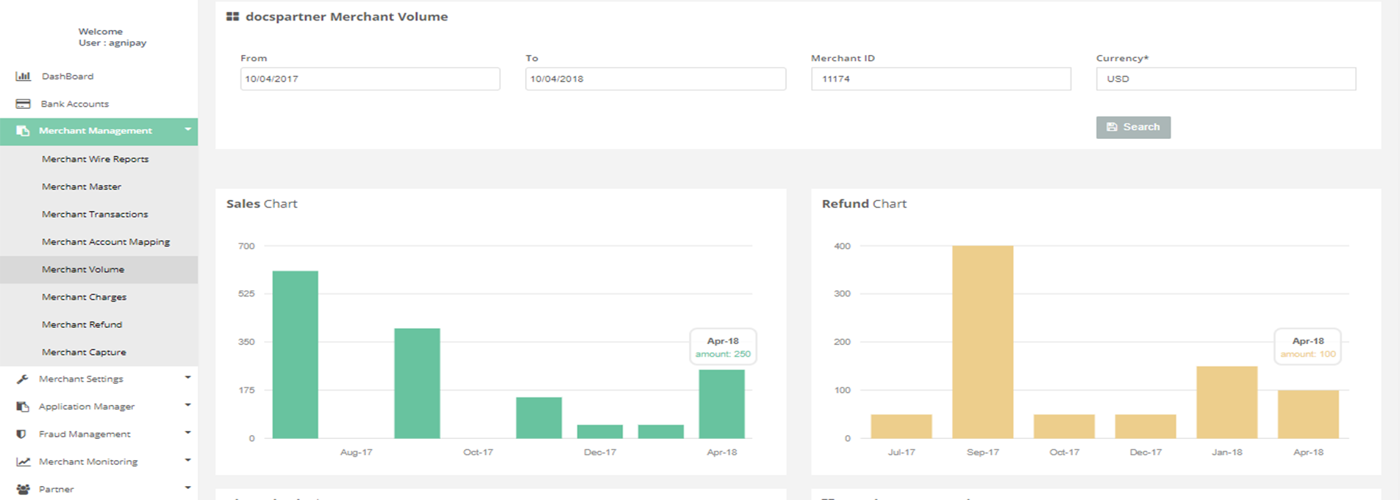This screenshot has width=1400, height=500.
Task: Click the Merchant ID input field
Action: coord(940,79)
